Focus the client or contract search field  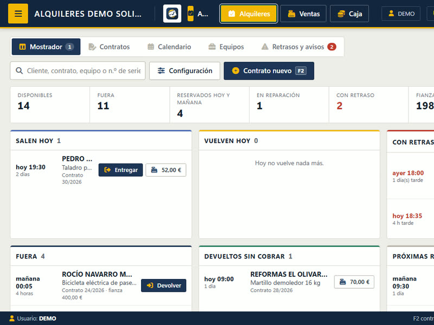[x=78, y=71]
